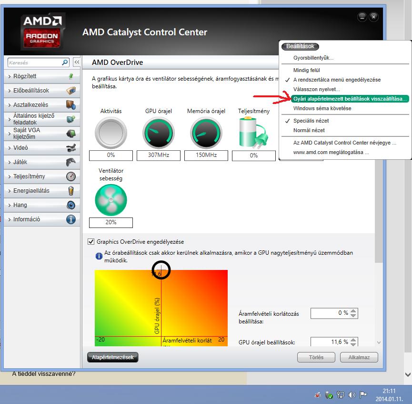Decrease Áramfelvételi korlátozás value with down arrow
This screenshot has height=404, width=412.
(353, 316)
